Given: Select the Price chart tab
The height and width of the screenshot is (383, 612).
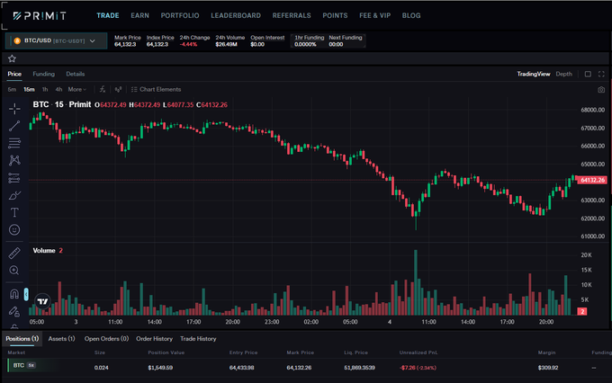Looking at the screenshot, I should click(14, 74).
